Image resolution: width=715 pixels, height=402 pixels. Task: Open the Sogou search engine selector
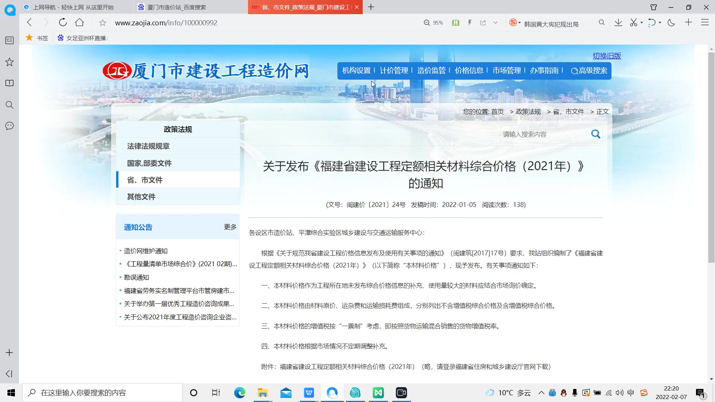pyautogui.click(x=515, y=23)
